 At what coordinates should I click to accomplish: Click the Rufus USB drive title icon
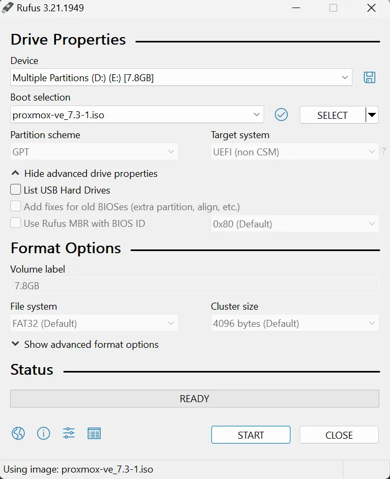[x=8, y=8]
